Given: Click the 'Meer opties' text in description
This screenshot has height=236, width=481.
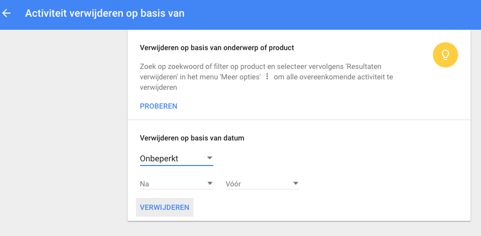Looking at the screenshot, I should coord(242,77).
